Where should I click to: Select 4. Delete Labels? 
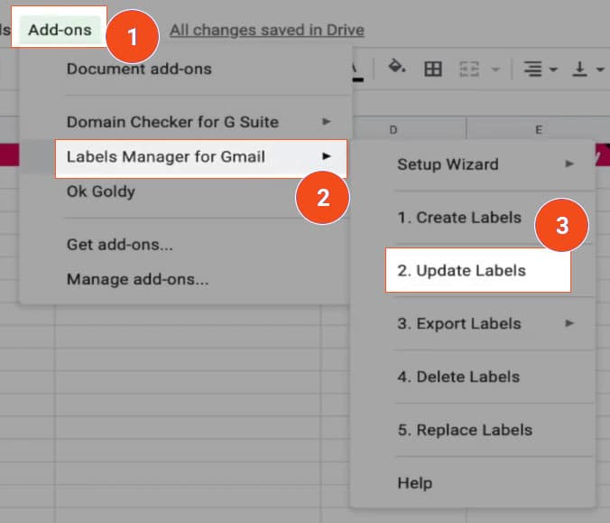(458, 377)
